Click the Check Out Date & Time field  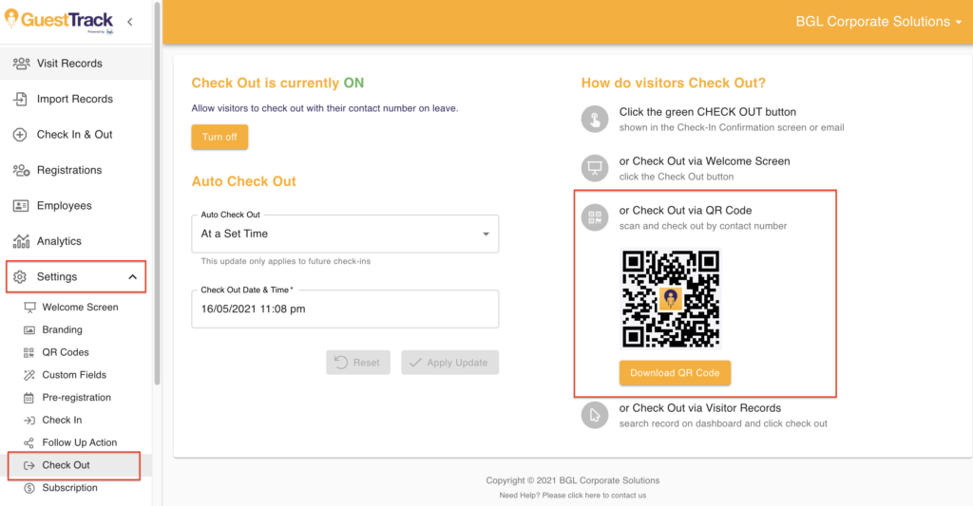click(x=345, y=309)
